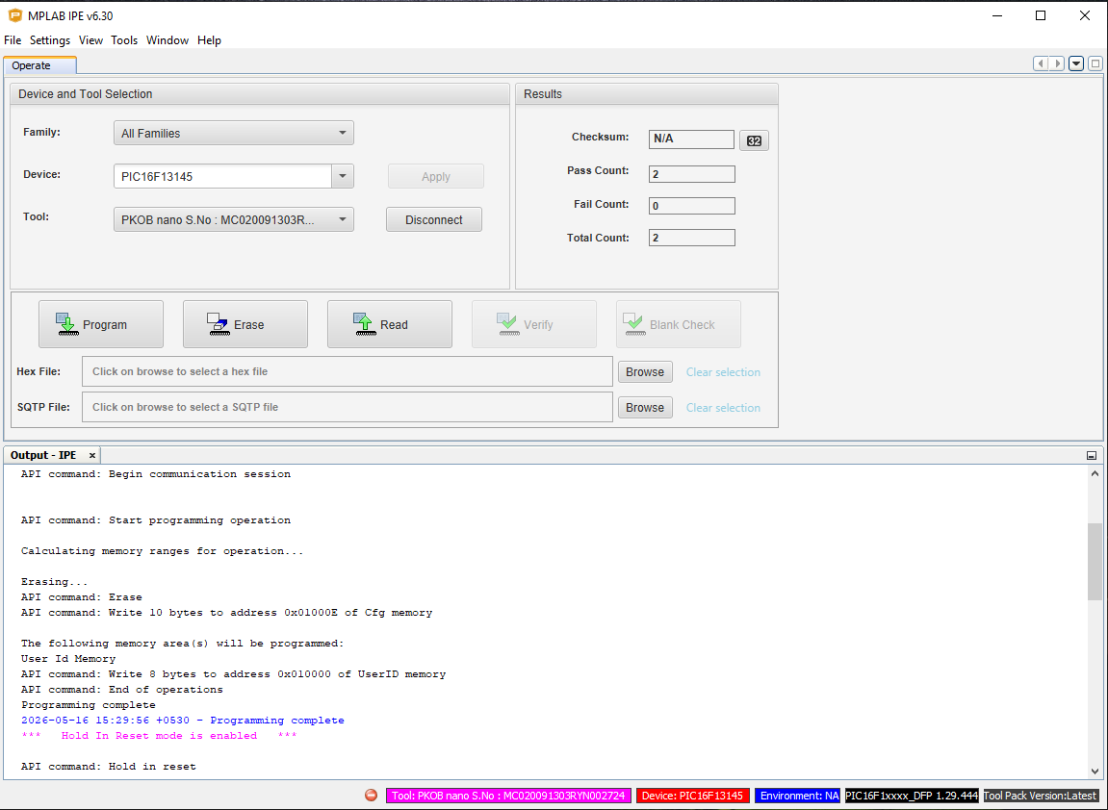Click the Erase button

tap(245, 324)
